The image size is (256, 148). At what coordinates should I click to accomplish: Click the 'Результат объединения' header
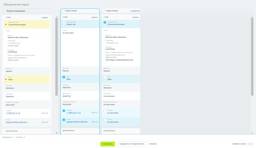(x=28, y=11)
